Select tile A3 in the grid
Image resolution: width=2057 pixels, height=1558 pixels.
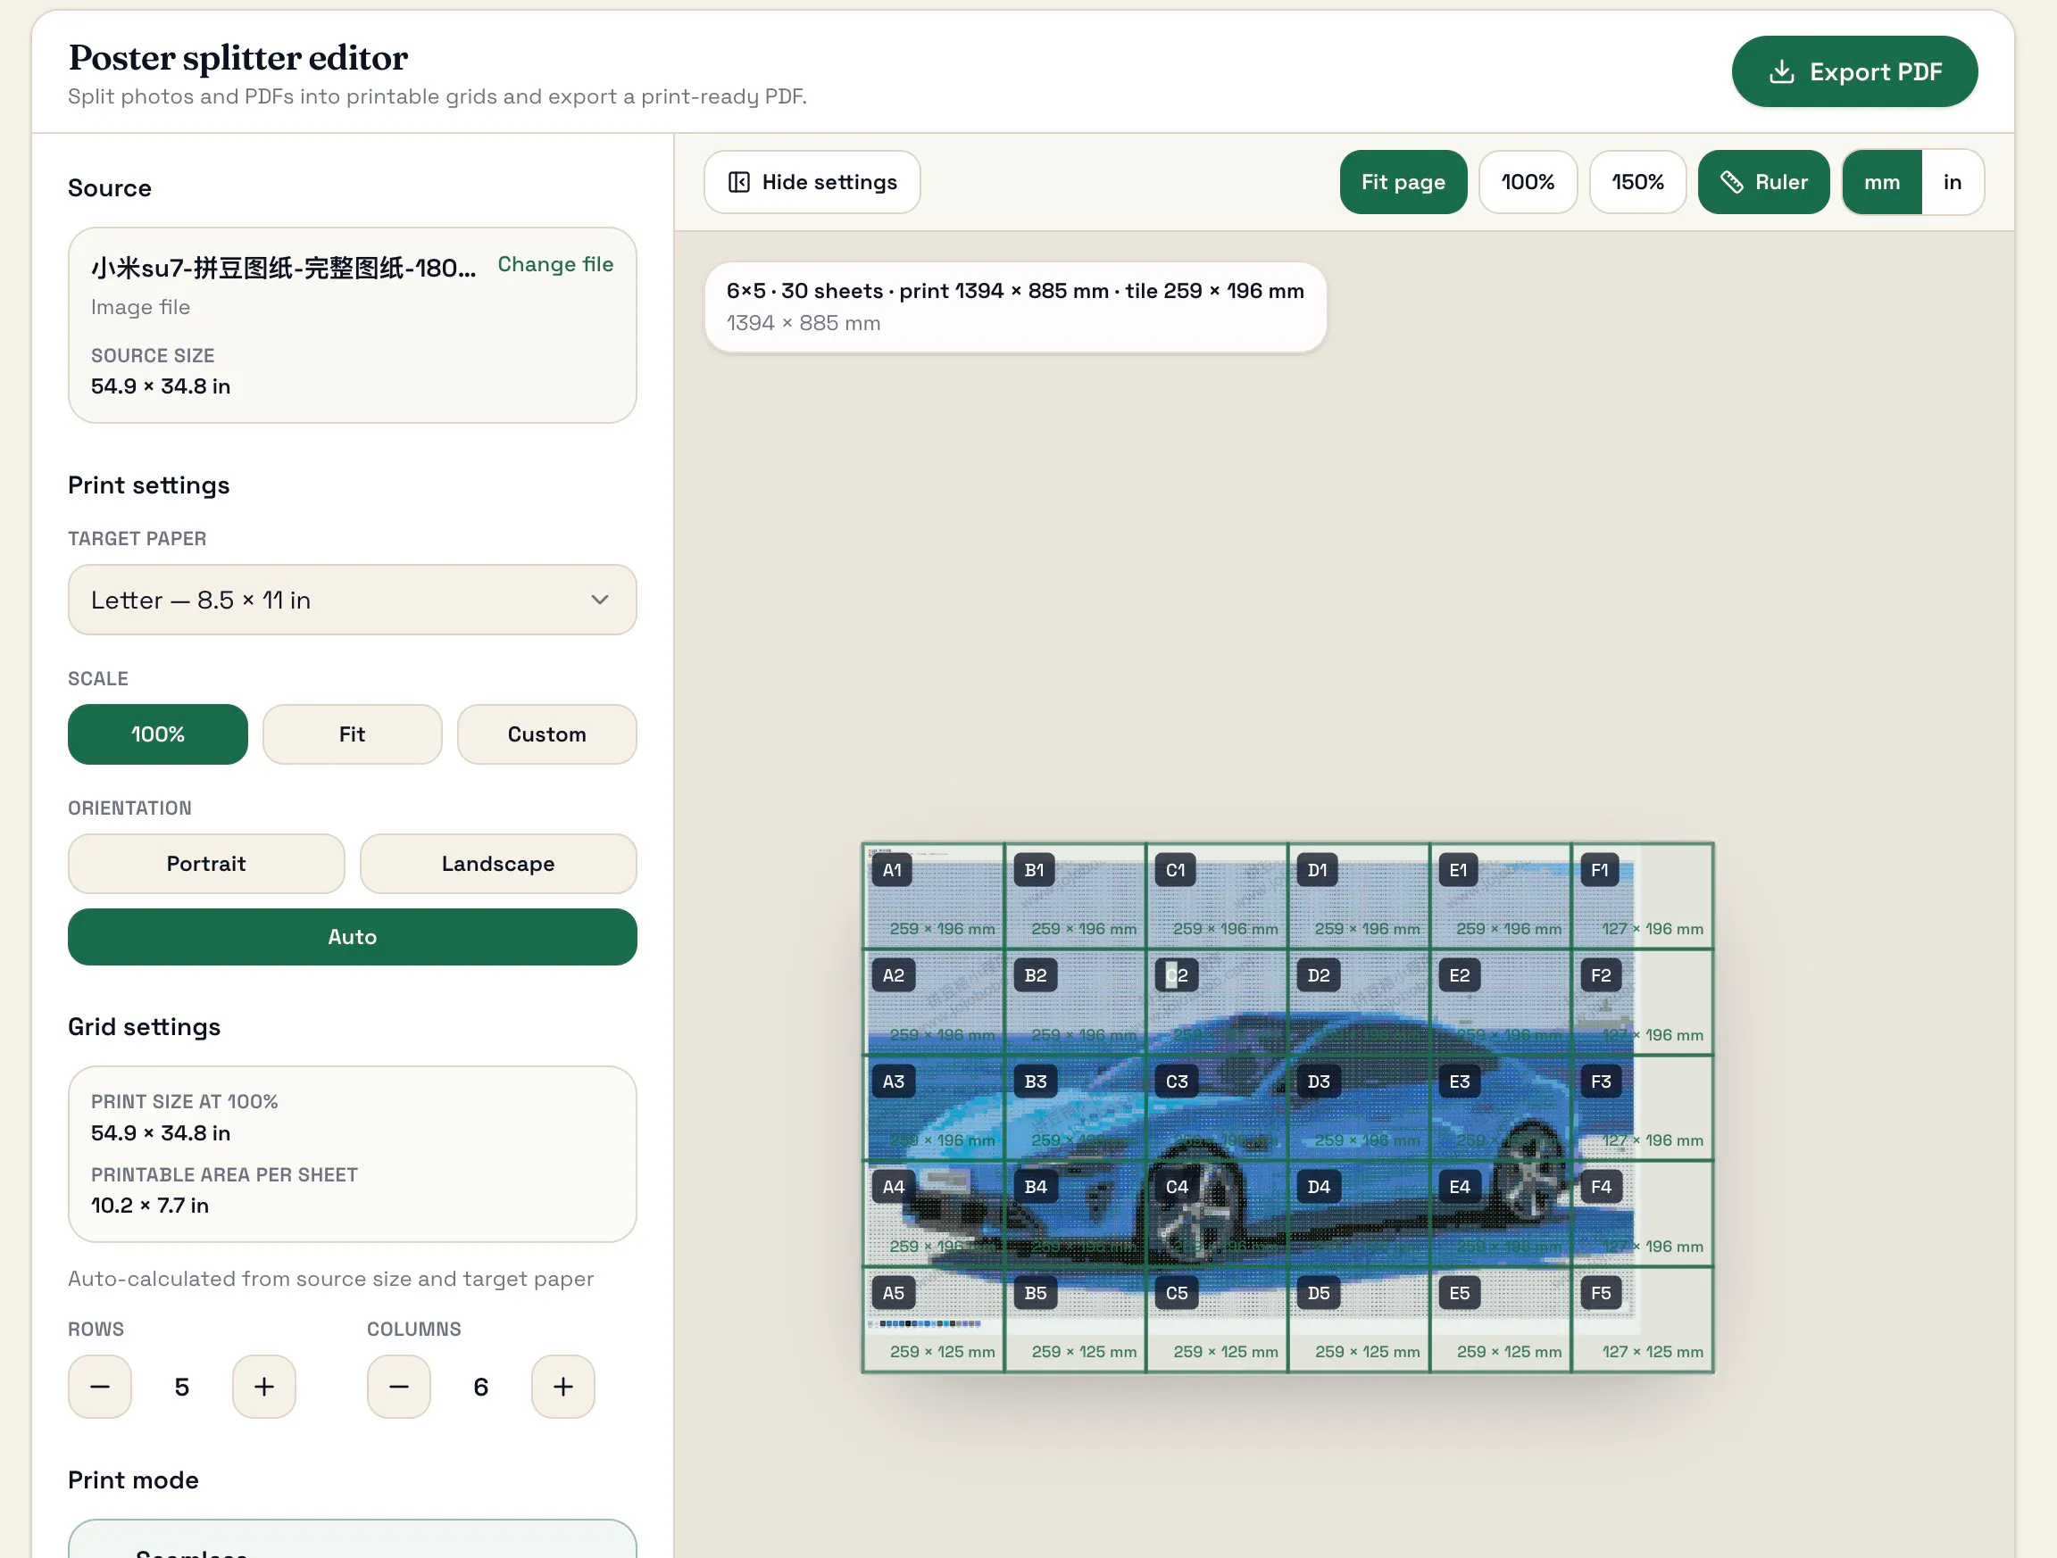934,1108
